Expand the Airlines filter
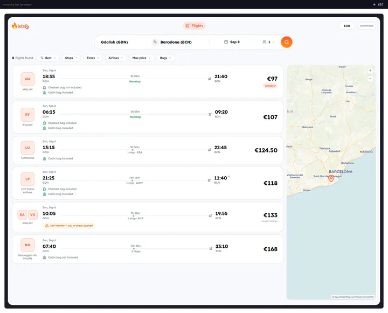Image resolution: width=388 pixels, height=313 pixels. [x=116, y=58]
